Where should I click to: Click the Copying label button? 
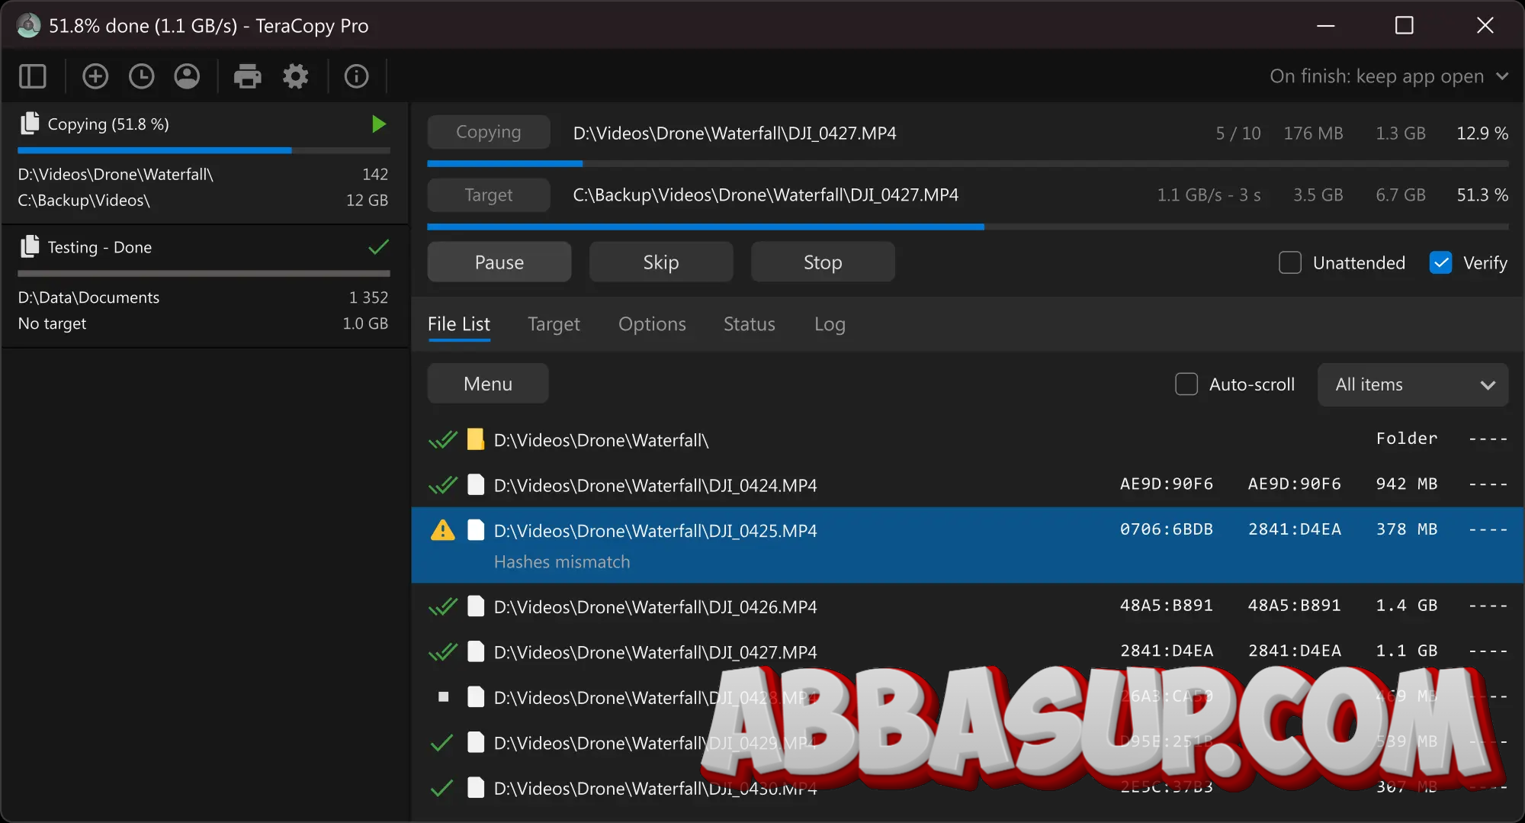coord(489,132)
